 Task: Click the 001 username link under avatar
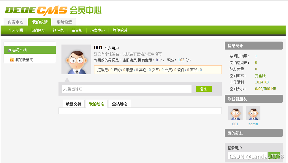coord(235,124)
